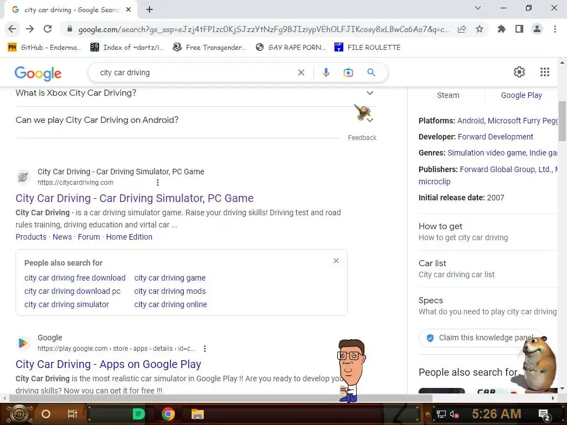Image resolution: width=567 pixels, height=425 pixels.
Task: Bookmark this page with star icon
Action: [480, 29]
